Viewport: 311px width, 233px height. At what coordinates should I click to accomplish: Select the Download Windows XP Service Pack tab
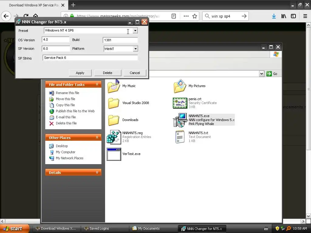point(34,5)
